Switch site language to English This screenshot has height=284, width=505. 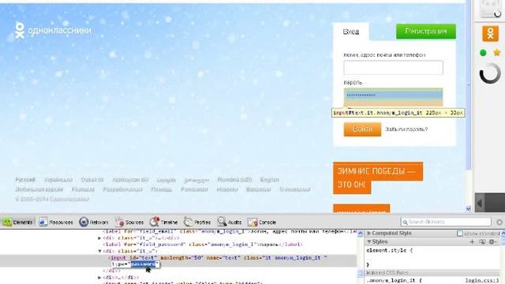[270, 180]
